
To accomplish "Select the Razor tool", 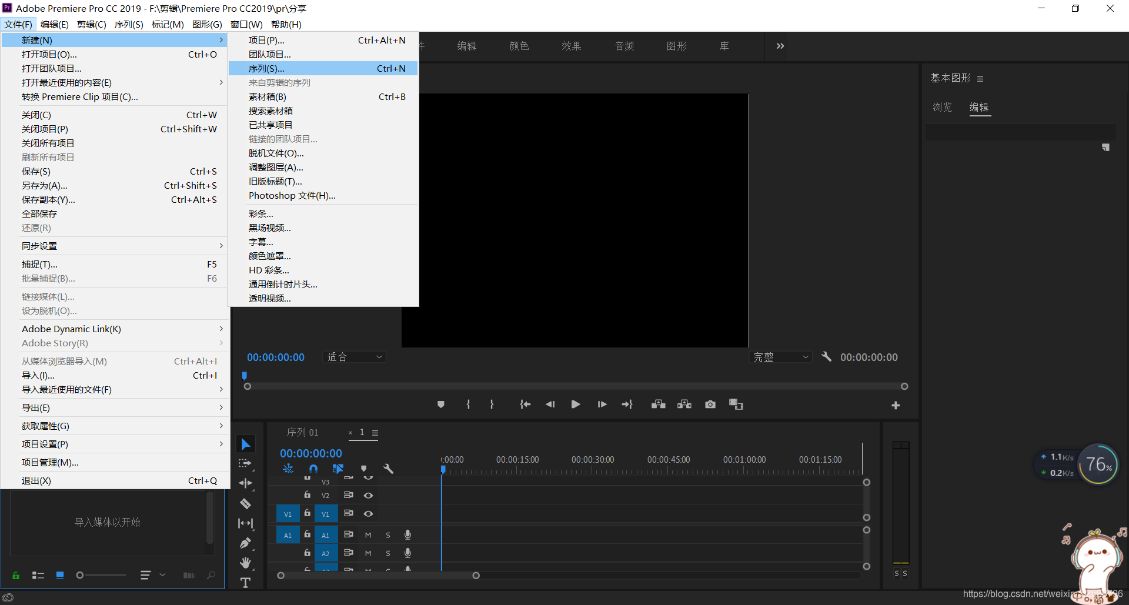I will 246,504.
